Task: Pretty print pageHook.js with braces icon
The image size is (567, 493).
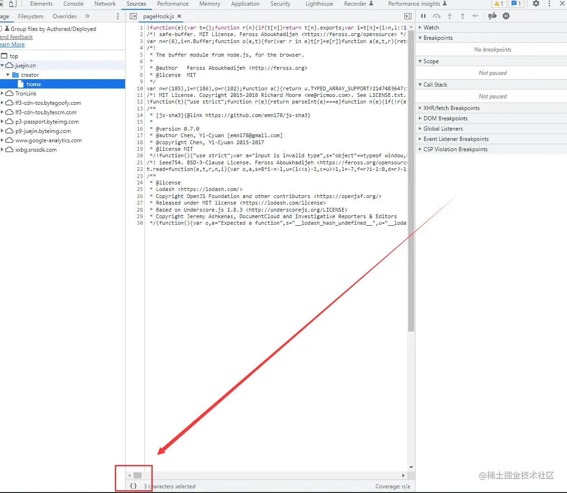Action: click(x=134, y=486)
